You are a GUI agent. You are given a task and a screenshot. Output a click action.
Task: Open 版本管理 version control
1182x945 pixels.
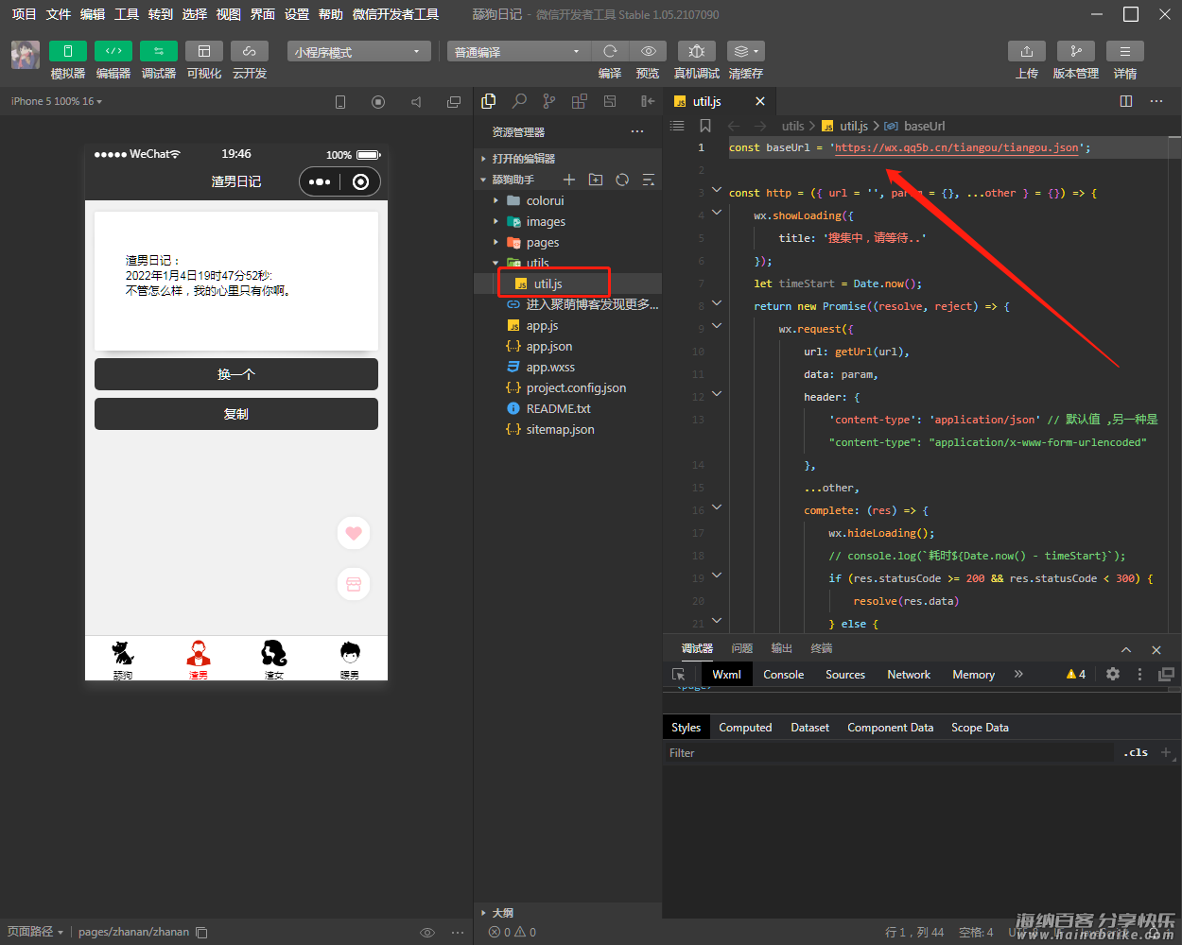(1076, 51)
